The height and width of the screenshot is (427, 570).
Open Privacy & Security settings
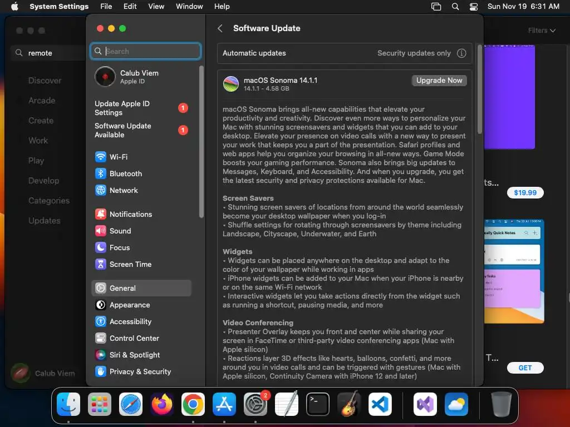tap(141, 372)
